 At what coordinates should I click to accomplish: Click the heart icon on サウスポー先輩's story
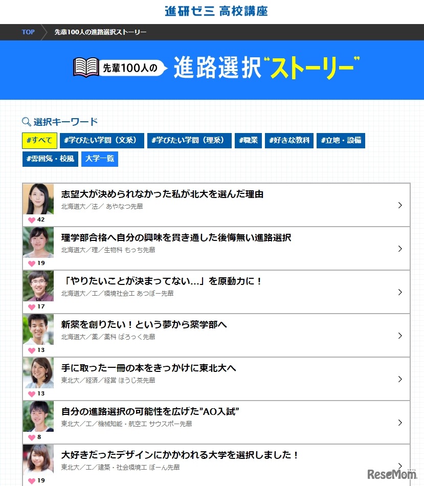click(32, 437)
